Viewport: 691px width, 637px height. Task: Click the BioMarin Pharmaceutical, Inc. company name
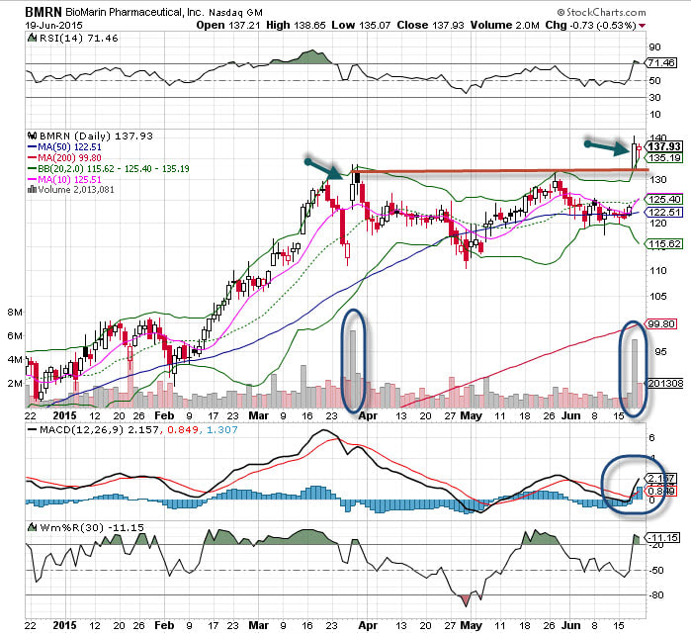[x=134, y=12]
